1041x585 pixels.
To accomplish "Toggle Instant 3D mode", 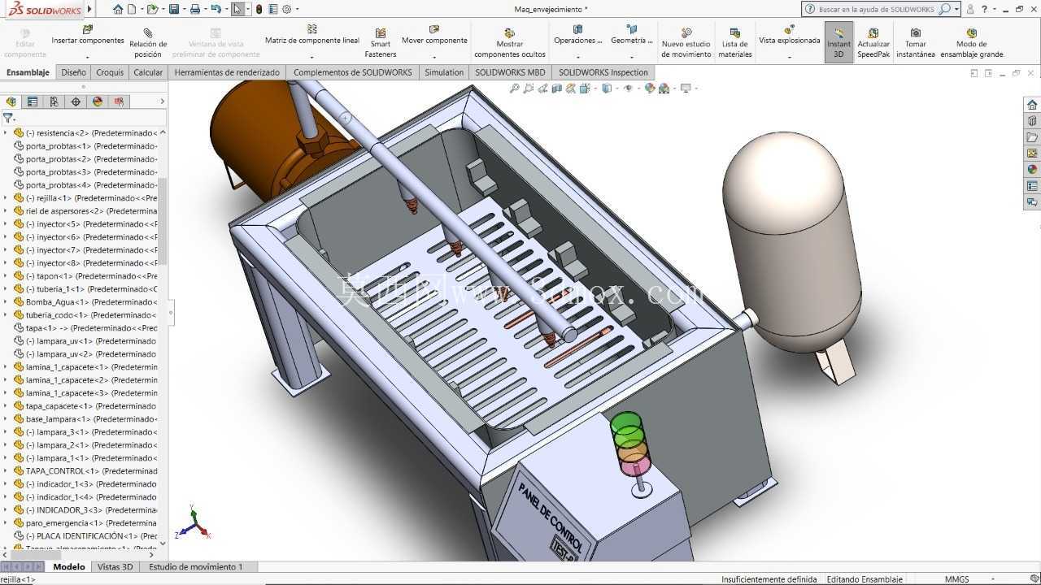I will click(838, 42).
